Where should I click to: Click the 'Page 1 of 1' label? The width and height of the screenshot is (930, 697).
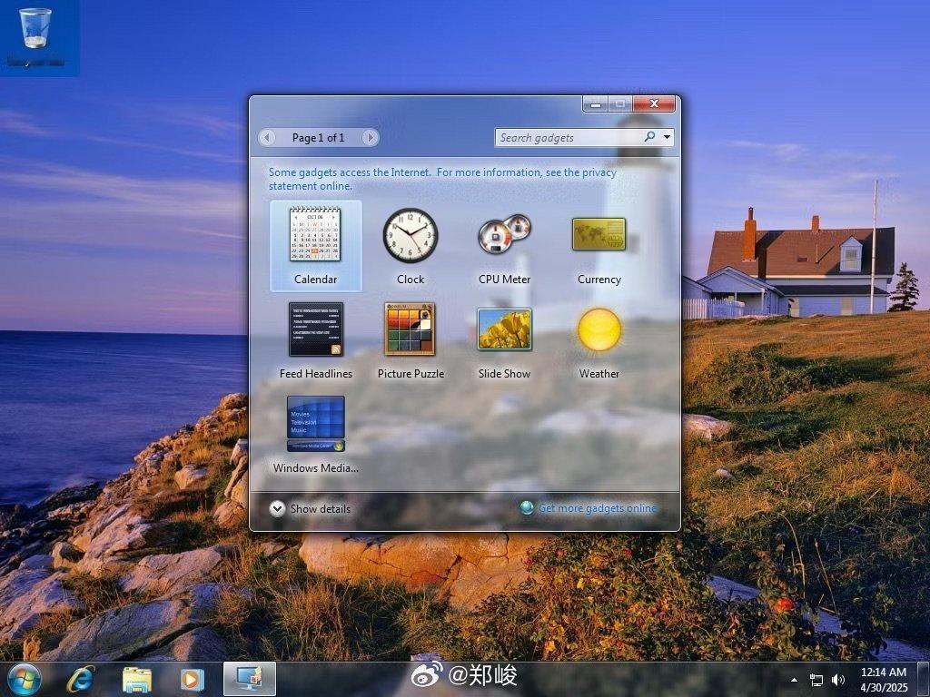tap(318, 138)
